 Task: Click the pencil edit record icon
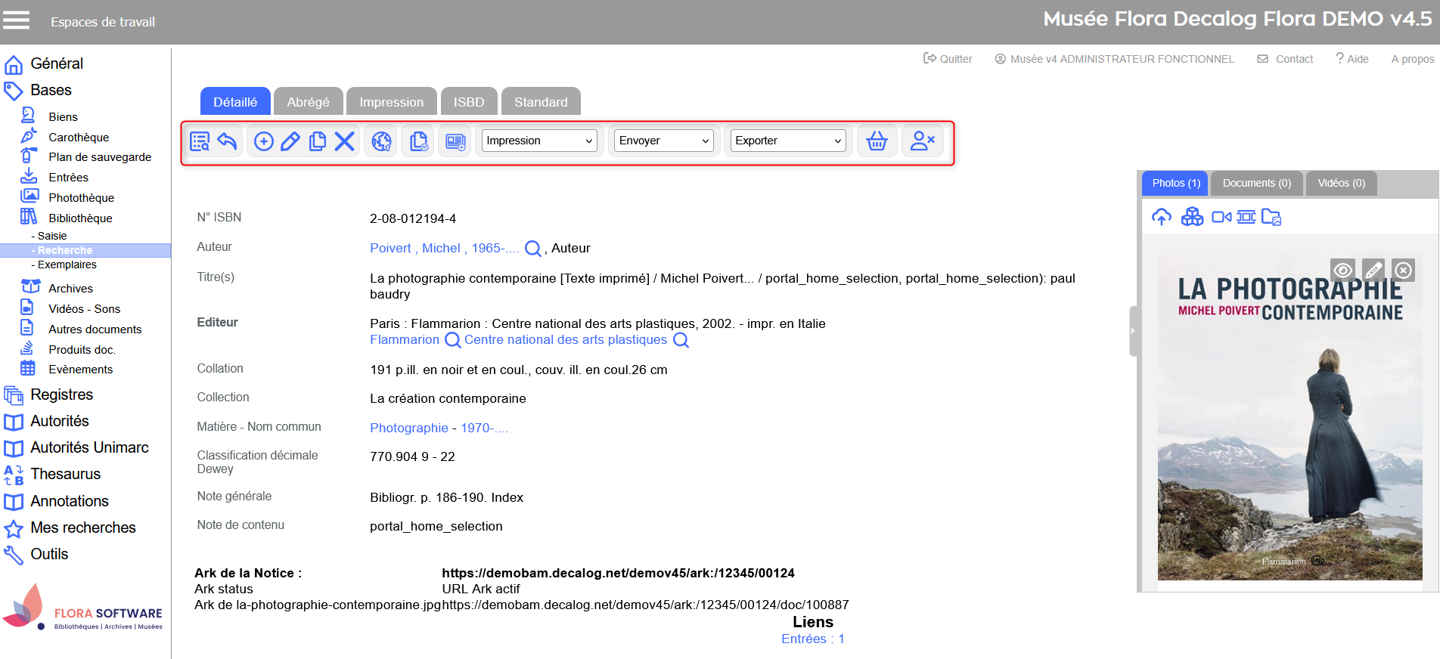(290, 141)
